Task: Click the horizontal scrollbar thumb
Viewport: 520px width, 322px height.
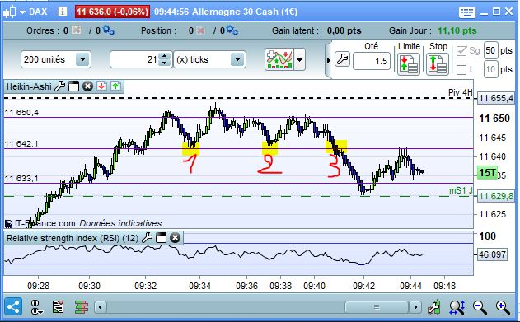Action: (377, 307)
